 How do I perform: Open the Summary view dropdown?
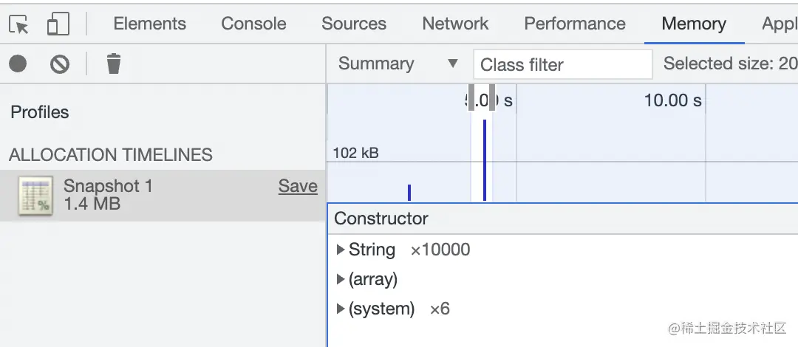coord(398,64)
